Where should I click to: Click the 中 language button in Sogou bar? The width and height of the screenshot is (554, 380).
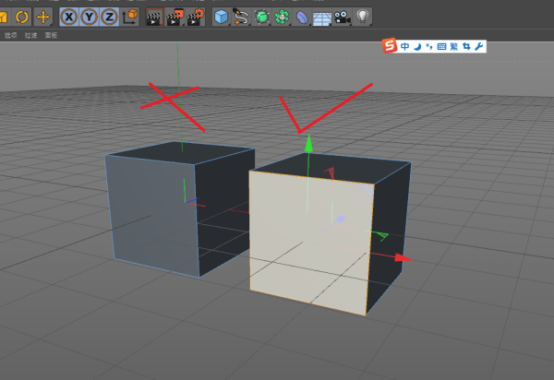pos(405,46)
